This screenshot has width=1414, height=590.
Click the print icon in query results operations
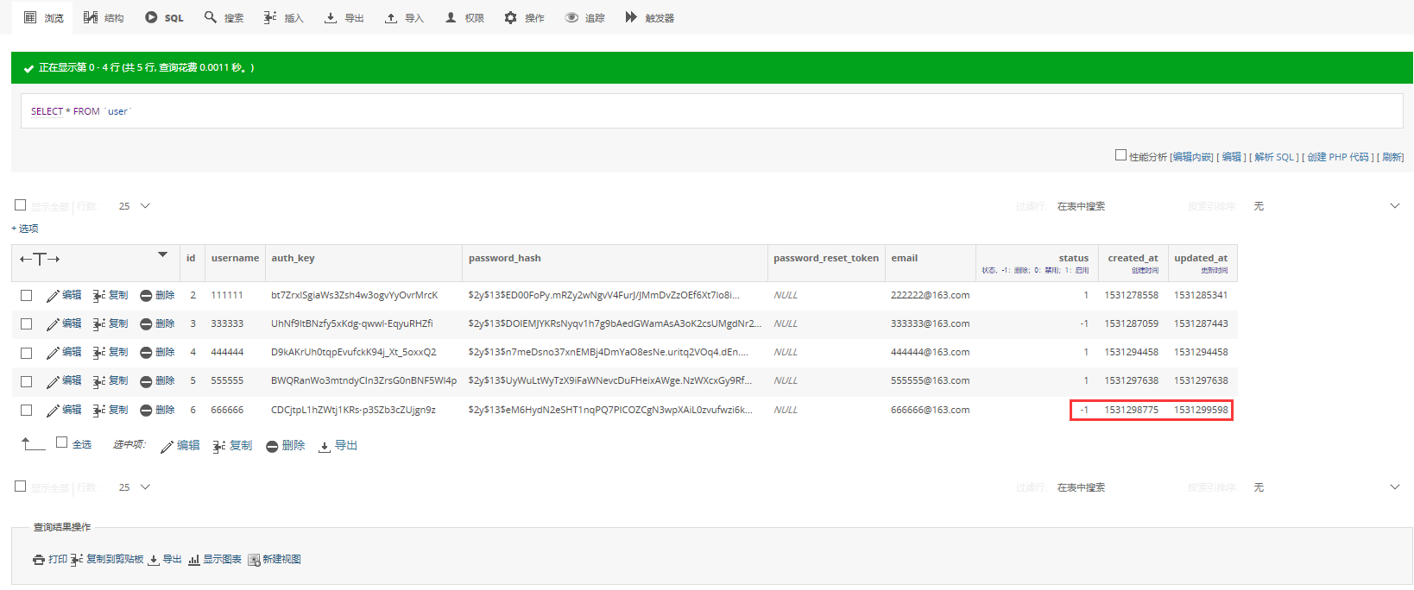coord(39,560)
